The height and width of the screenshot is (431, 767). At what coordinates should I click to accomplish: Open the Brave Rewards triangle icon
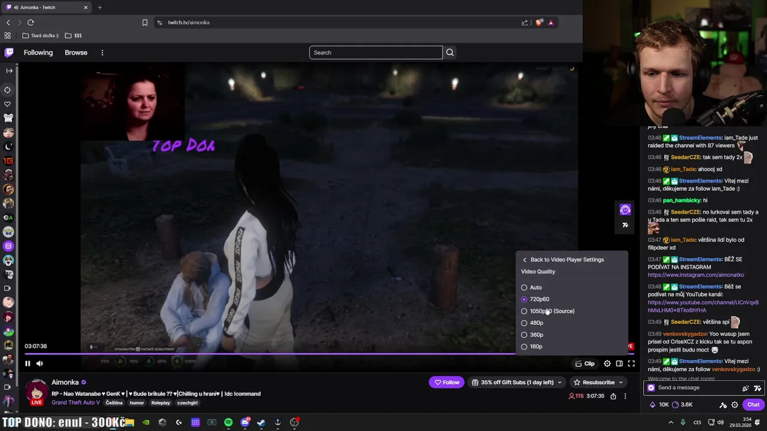(x=551, y=22)
